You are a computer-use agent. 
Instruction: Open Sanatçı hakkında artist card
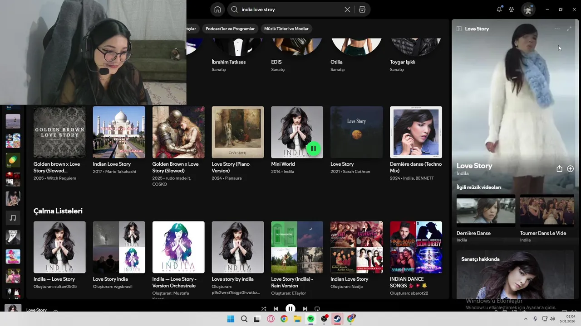click(515, 274)
